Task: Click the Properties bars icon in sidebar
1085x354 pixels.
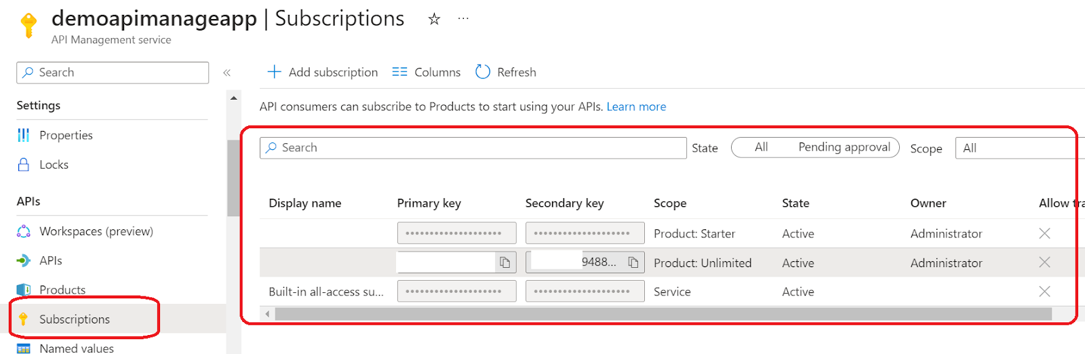Action: click(24, 135)
